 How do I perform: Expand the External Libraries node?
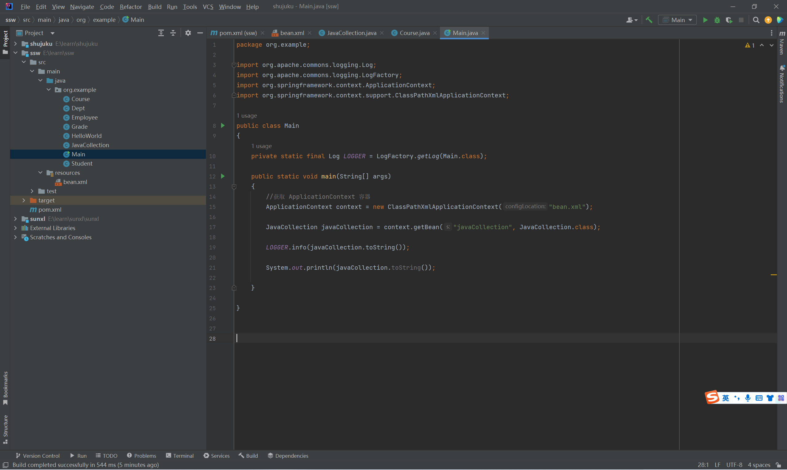16,228
